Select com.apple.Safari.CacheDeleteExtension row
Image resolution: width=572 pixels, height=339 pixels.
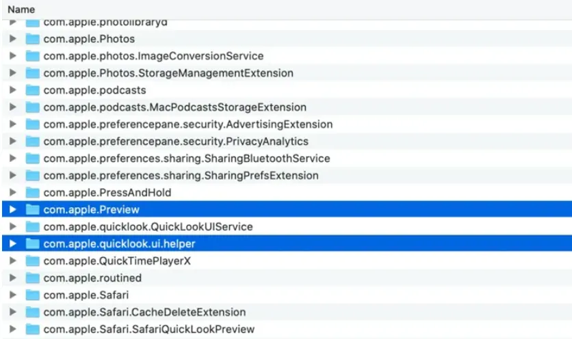(x=144, y=312)
